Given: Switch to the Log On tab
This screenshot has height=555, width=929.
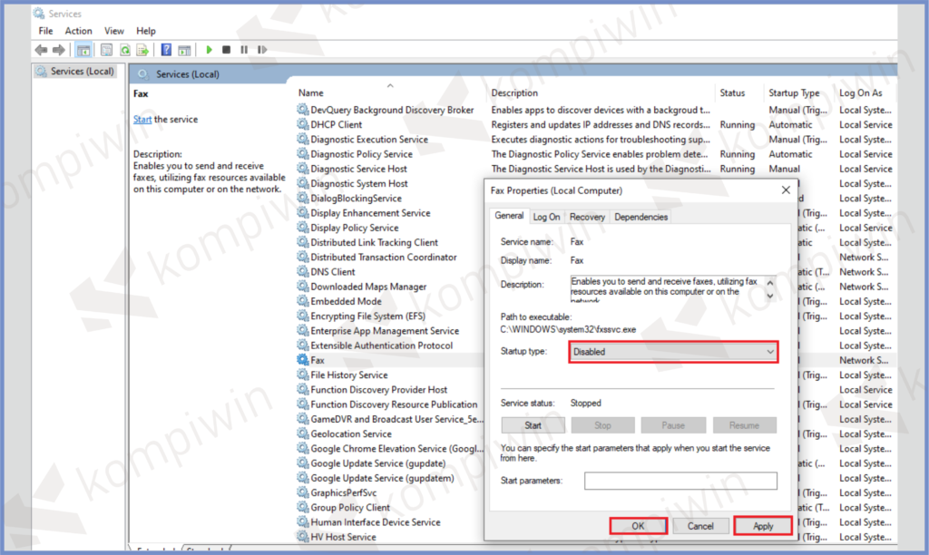Looking at the screenshot, I should pos(546,217).
